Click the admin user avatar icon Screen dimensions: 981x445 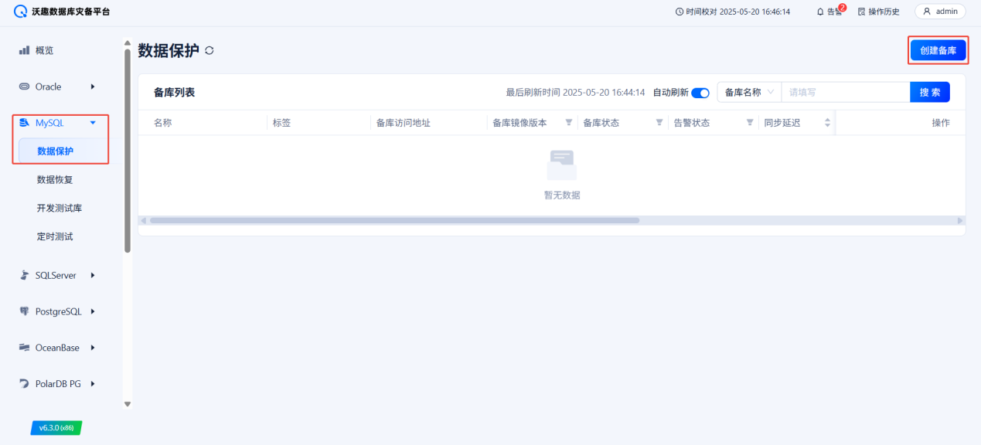(x=927, y=12)
